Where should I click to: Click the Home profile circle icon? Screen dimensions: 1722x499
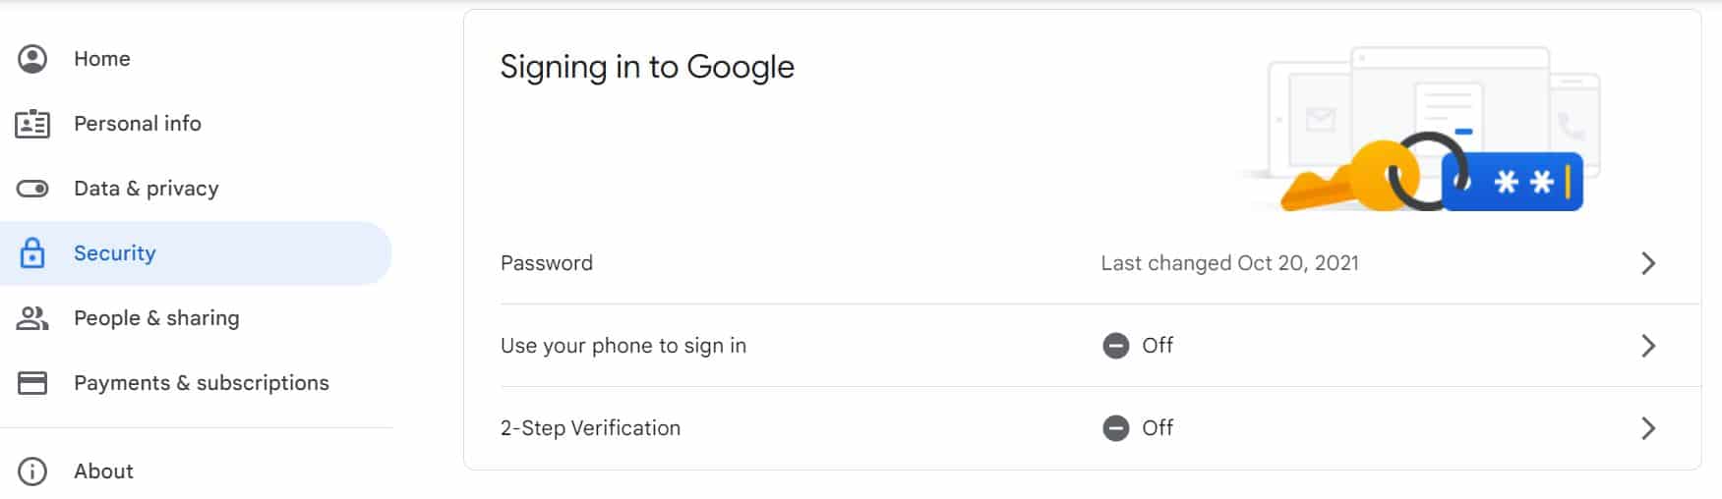(32, 59)
